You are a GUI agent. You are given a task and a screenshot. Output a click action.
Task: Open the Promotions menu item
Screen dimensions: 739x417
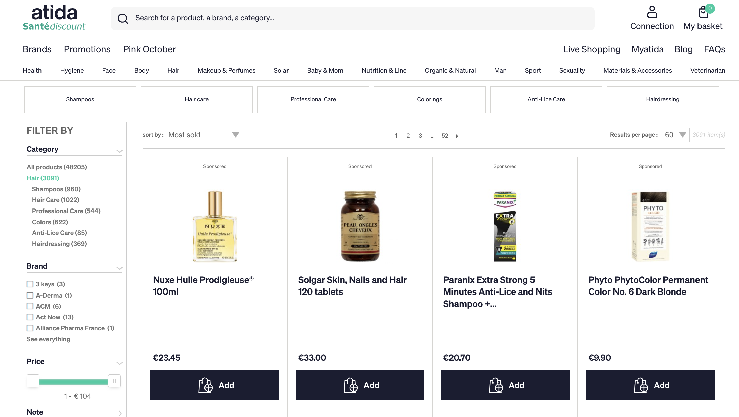87,49
